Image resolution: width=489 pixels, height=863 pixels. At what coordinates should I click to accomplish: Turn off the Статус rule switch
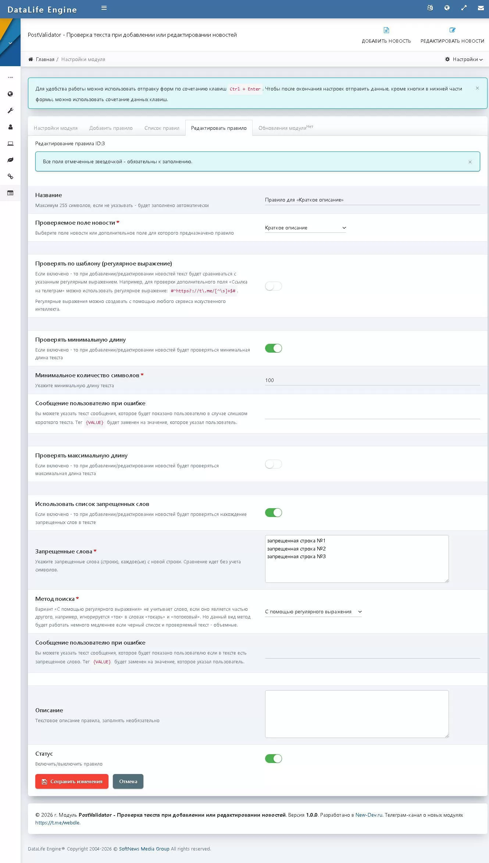click(x=273, y=759)
